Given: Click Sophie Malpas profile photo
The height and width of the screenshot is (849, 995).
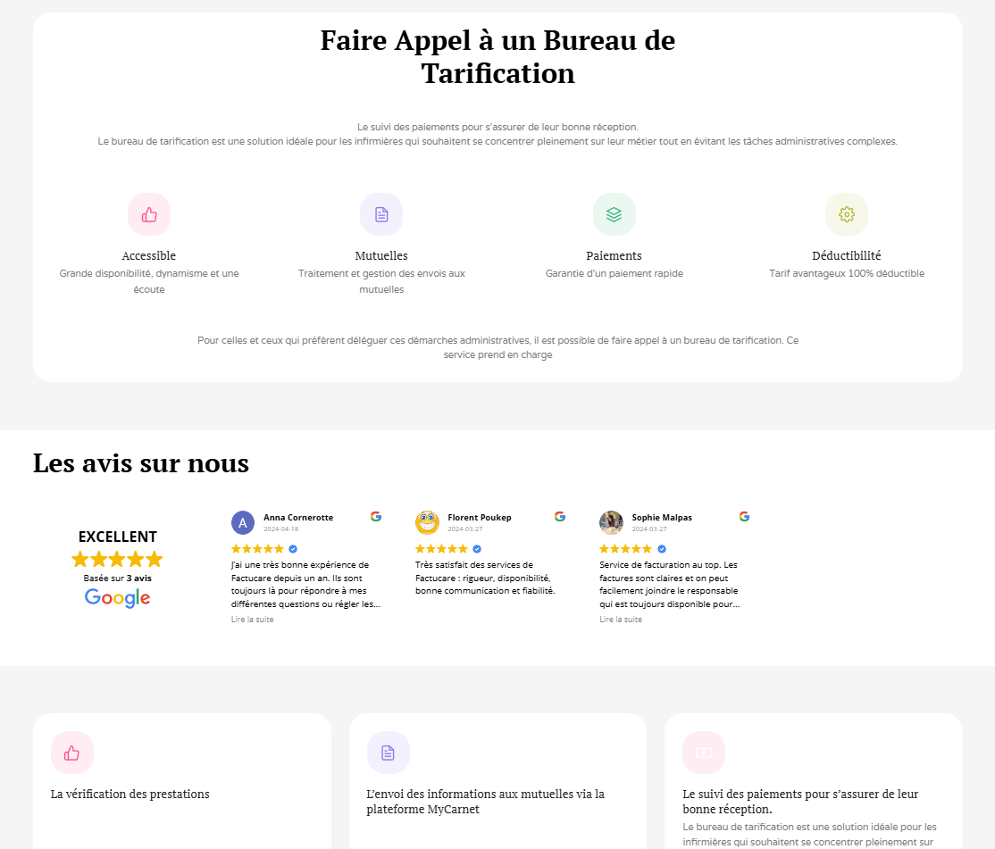Looking at the screenshot, I should pyautogui.click(x=611, y=522).
